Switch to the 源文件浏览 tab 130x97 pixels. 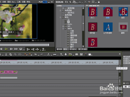[83, 49]
